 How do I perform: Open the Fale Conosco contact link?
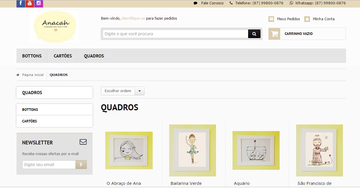tap(212, 3)
